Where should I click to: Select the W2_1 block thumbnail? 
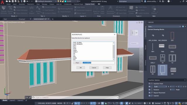click(x=162, y=70)
